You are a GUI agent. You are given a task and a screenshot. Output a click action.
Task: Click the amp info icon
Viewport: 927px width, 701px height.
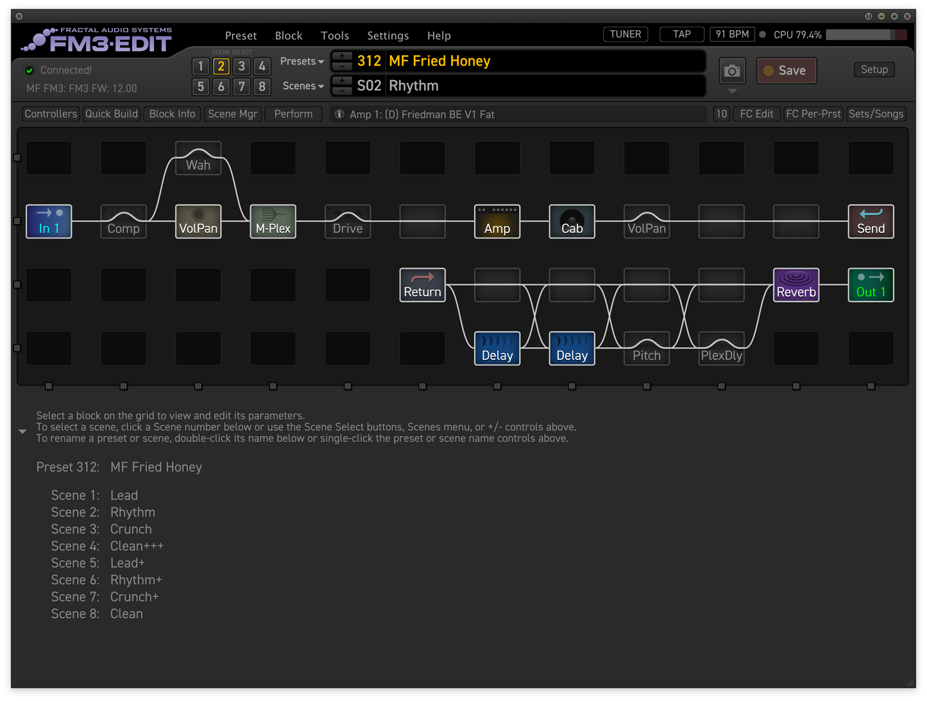(x=339, y=114)
